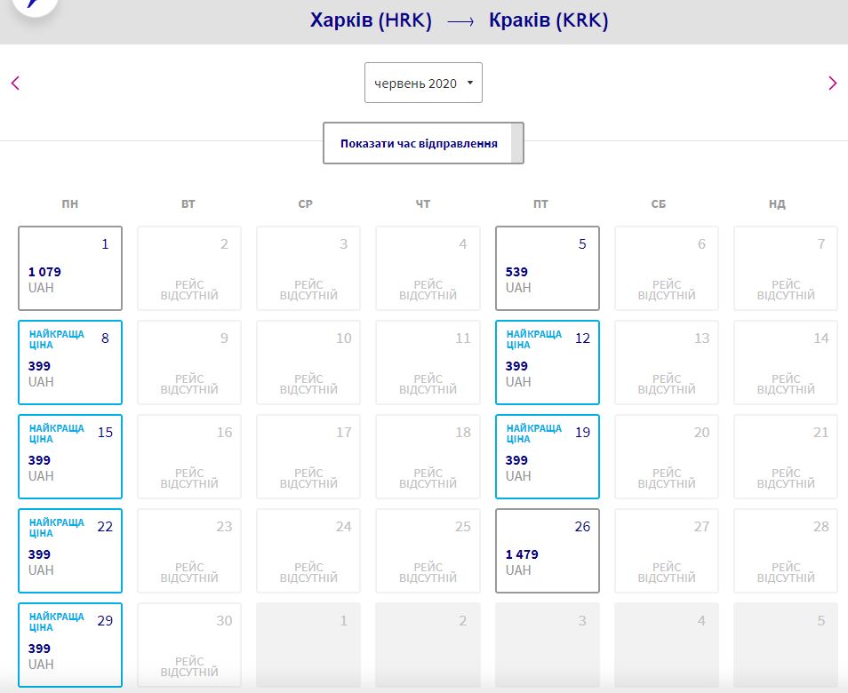Open the червень 2020 month dropdown
Image resolution: width=848 pixels, height=693 pixels.
click(423, 83)
